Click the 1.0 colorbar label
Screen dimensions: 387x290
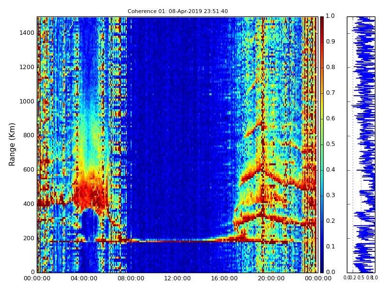coord(330,16)
